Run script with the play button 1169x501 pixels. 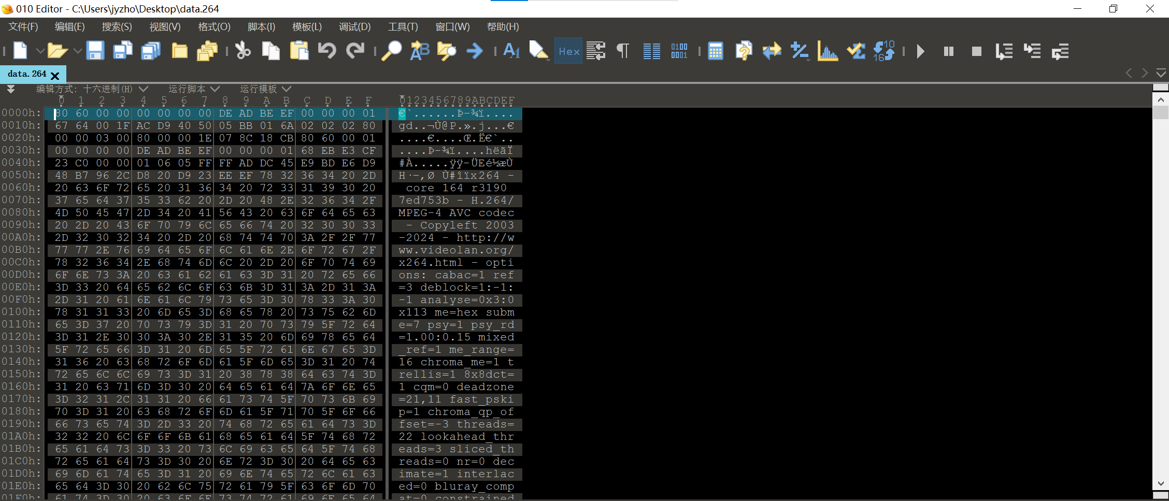[x=920, y=51]
